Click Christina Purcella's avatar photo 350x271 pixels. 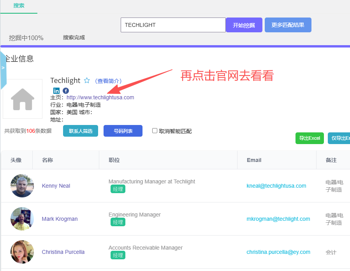(x=22, y=252)
